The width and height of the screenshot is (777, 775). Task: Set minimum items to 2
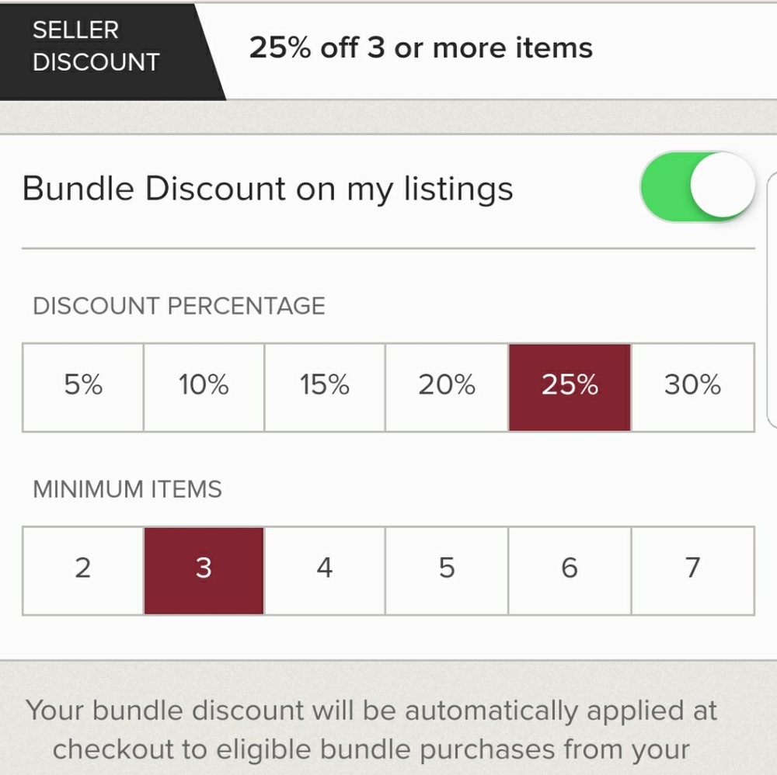tap(82, 568)
